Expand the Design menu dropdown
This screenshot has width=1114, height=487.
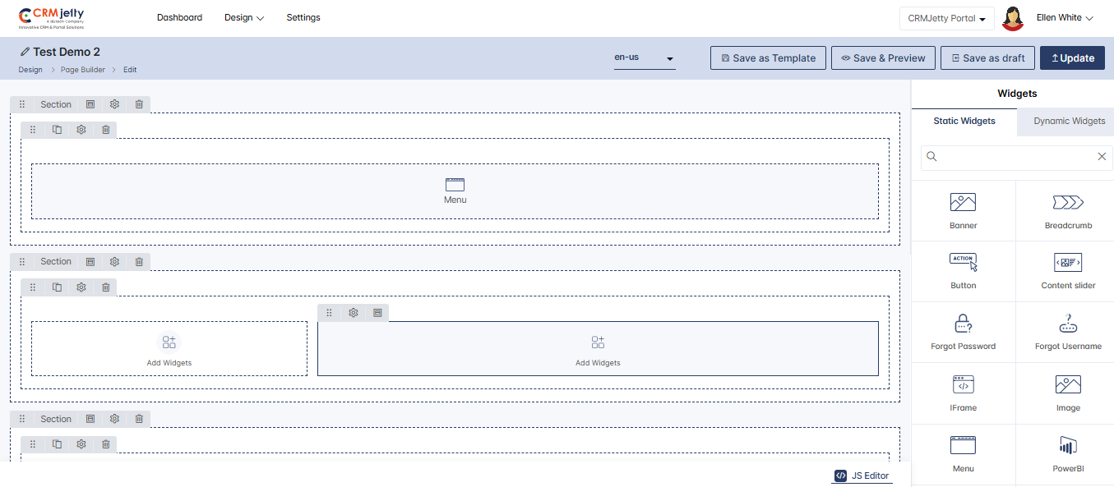click(243, 18)
